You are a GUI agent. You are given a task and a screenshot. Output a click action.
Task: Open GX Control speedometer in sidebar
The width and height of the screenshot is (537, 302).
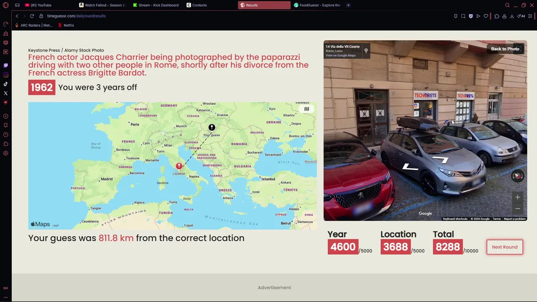[5, 24]
